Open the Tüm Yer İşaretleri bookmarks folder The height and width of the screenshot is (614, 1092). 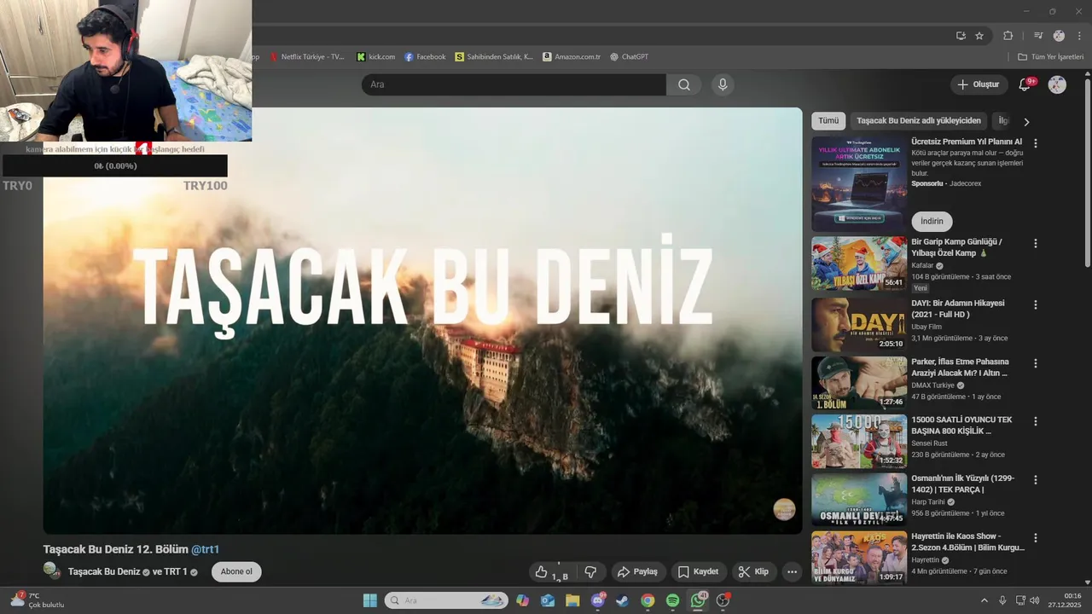click(x=1050, y=57)
